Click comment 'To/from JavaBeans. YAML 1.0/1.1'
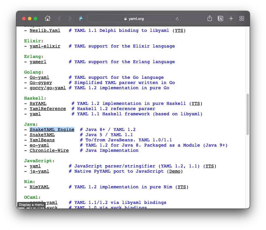 (x=128, y=140)
